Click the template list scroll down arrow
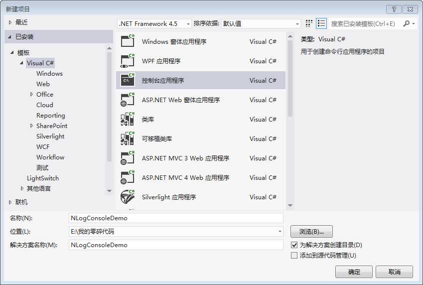The height and width of the screenshot is (285, 423). 290,205
